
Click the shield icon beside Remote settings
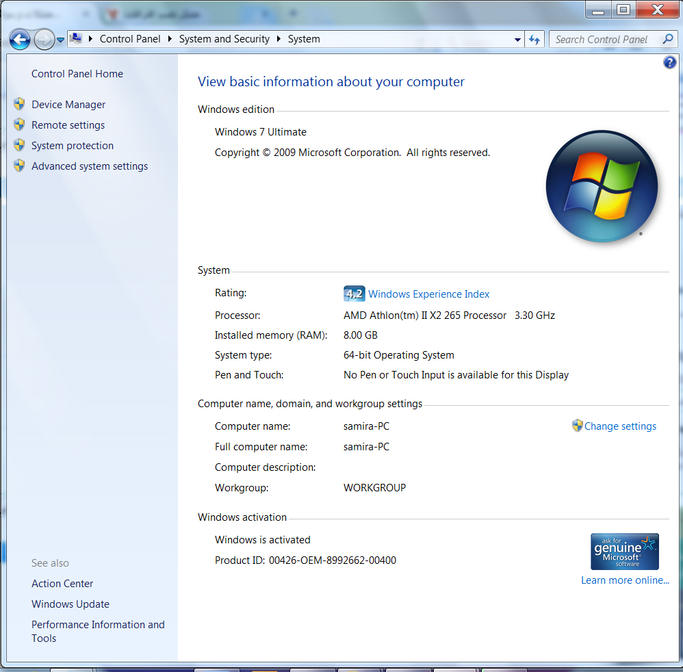click(19, 124)
